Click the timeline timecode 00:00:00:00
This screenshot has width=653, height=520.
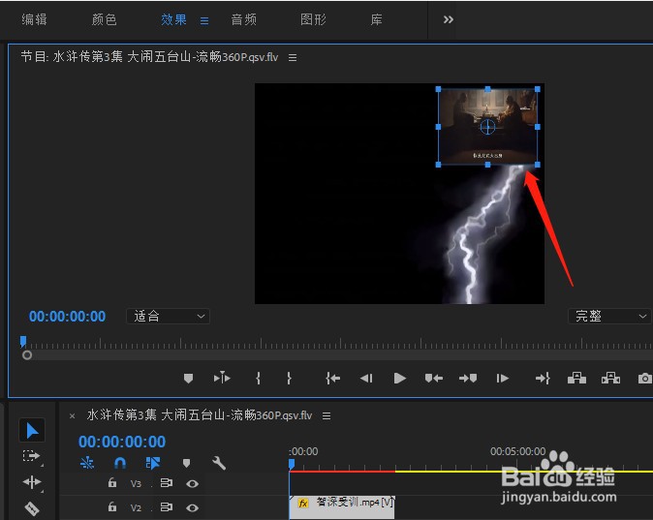pyautogui.click(x=122, y=442)
